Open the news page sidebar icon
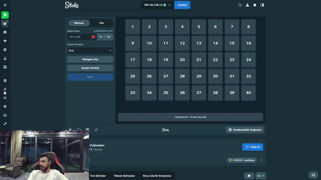The image size is (321, 180). [x=5, y=67]
